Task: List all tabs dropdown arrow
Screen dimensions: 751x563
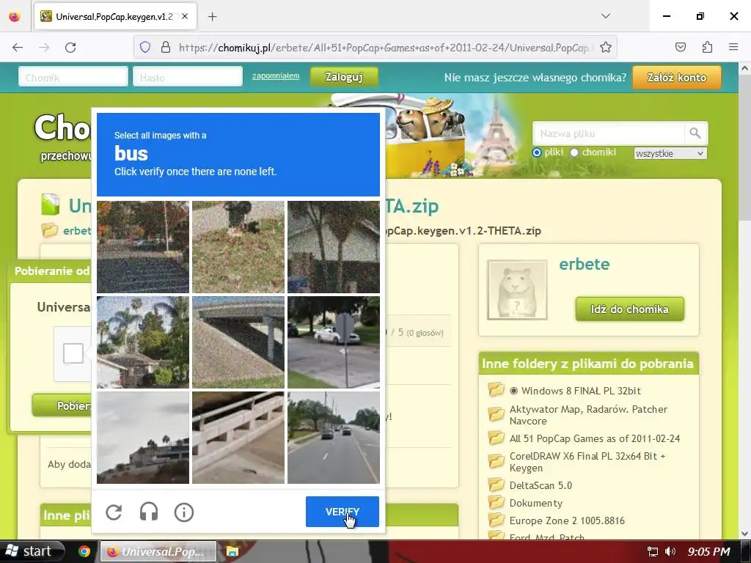Action: tap(605, 16)
